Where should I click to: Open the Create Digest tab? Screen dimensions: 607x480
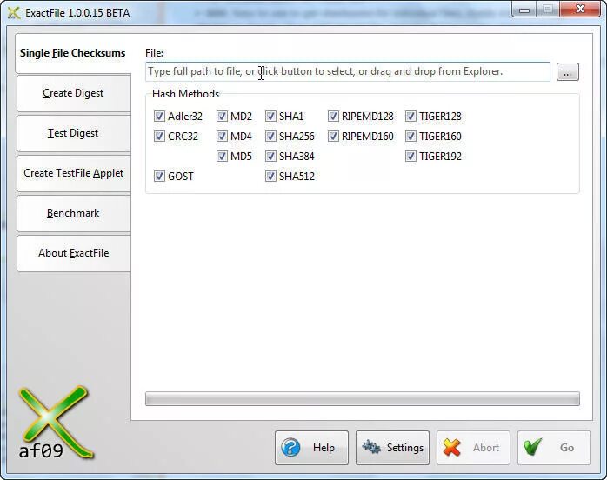tap(73, 93)
